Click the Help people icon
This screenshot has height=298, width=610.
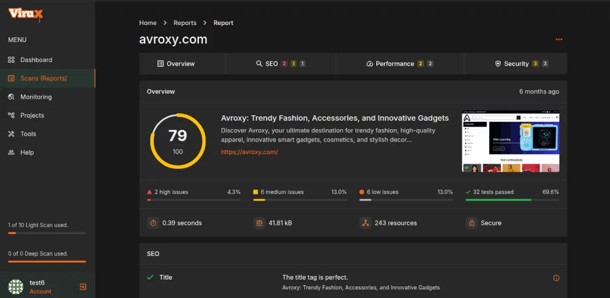[x=11, y=152]
